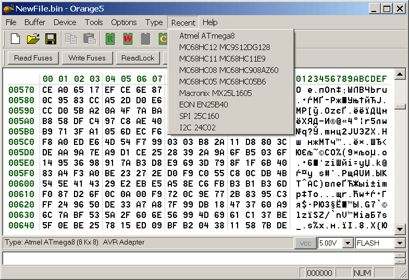
Task: Click the gray chip toolbar icon
Action: point(145,39)
